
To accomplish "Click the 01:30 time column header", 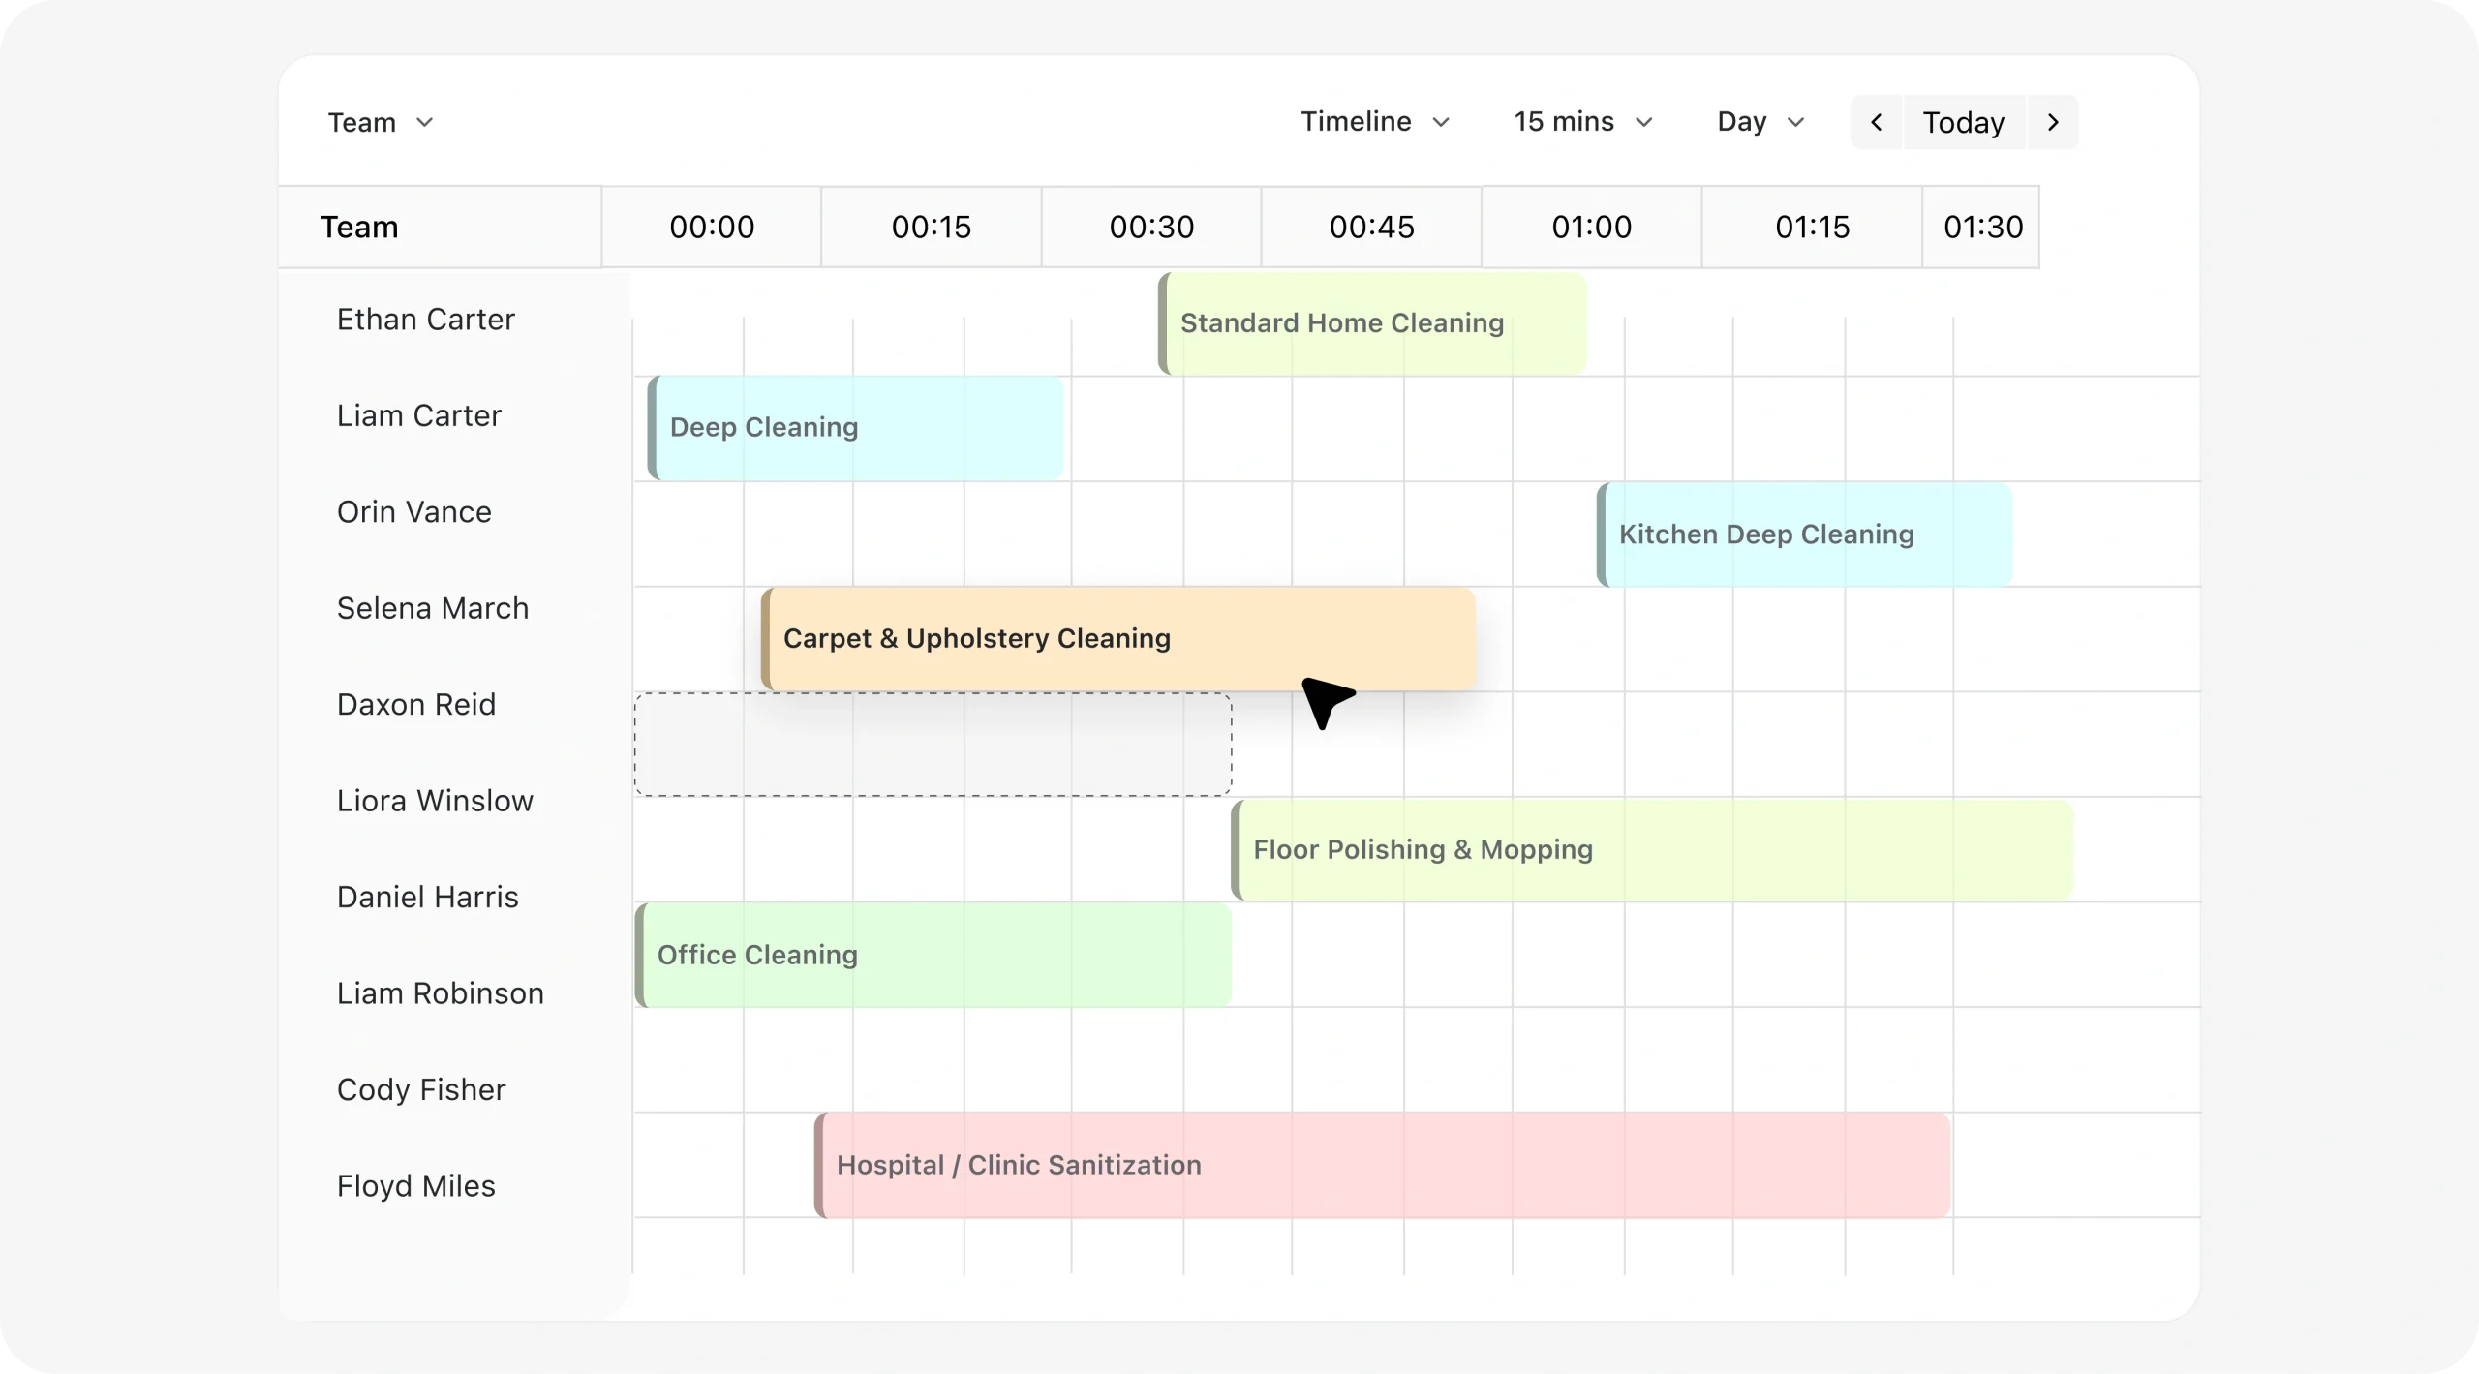I will click(x=1981, y=227).
